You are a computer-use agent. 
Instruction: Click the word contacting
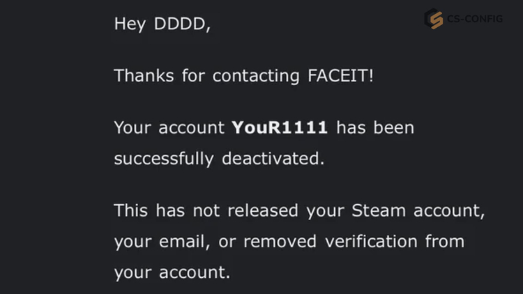(x=256, y=76)
